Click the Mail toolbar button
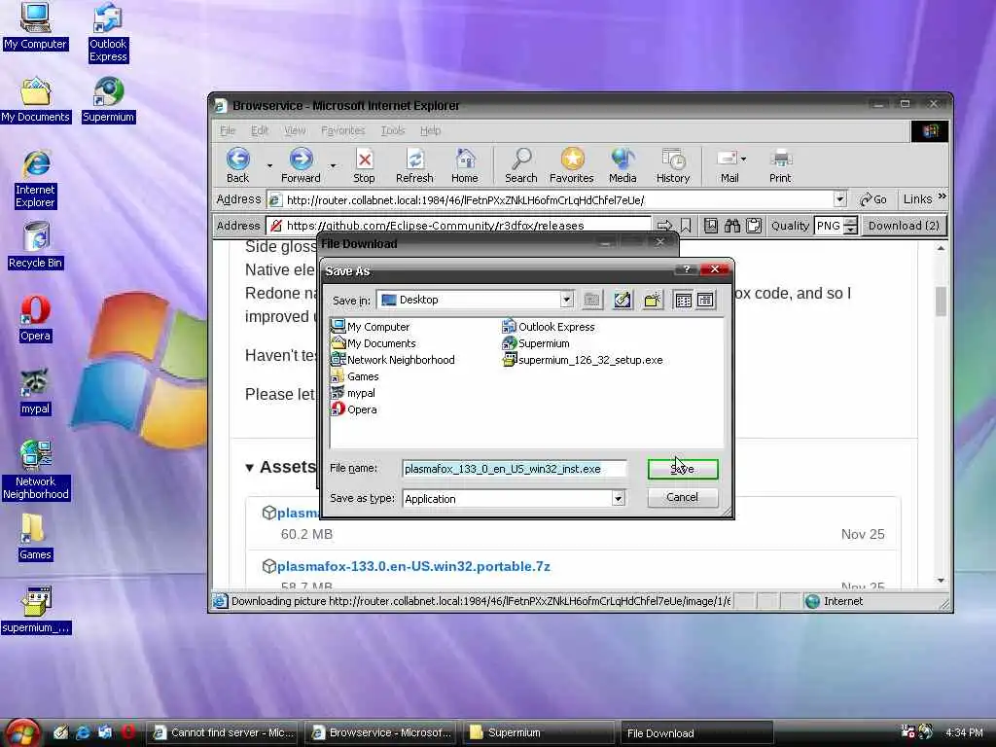996x747 pixels. click(729, 165)
